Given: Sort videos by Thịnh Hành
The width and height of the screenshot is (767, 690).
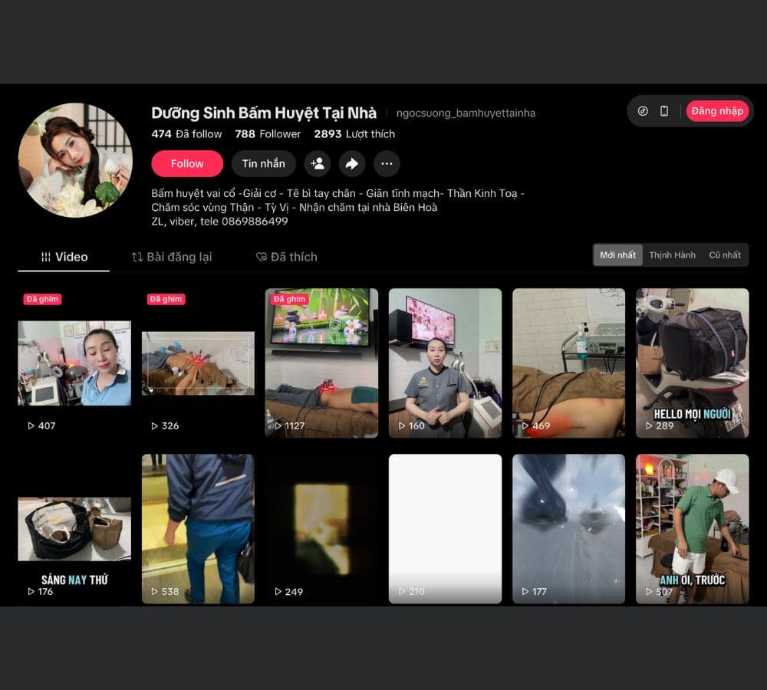Looking at the screenshot, I should pos(672,255).
